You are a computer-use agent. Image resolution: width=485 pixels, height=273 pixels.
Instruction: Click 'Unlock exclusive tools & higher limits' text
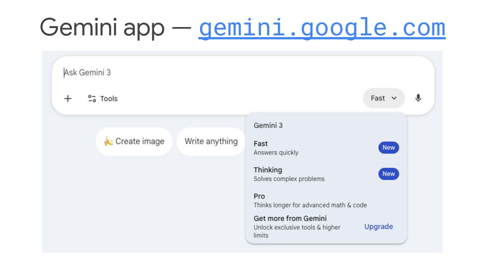297,231
